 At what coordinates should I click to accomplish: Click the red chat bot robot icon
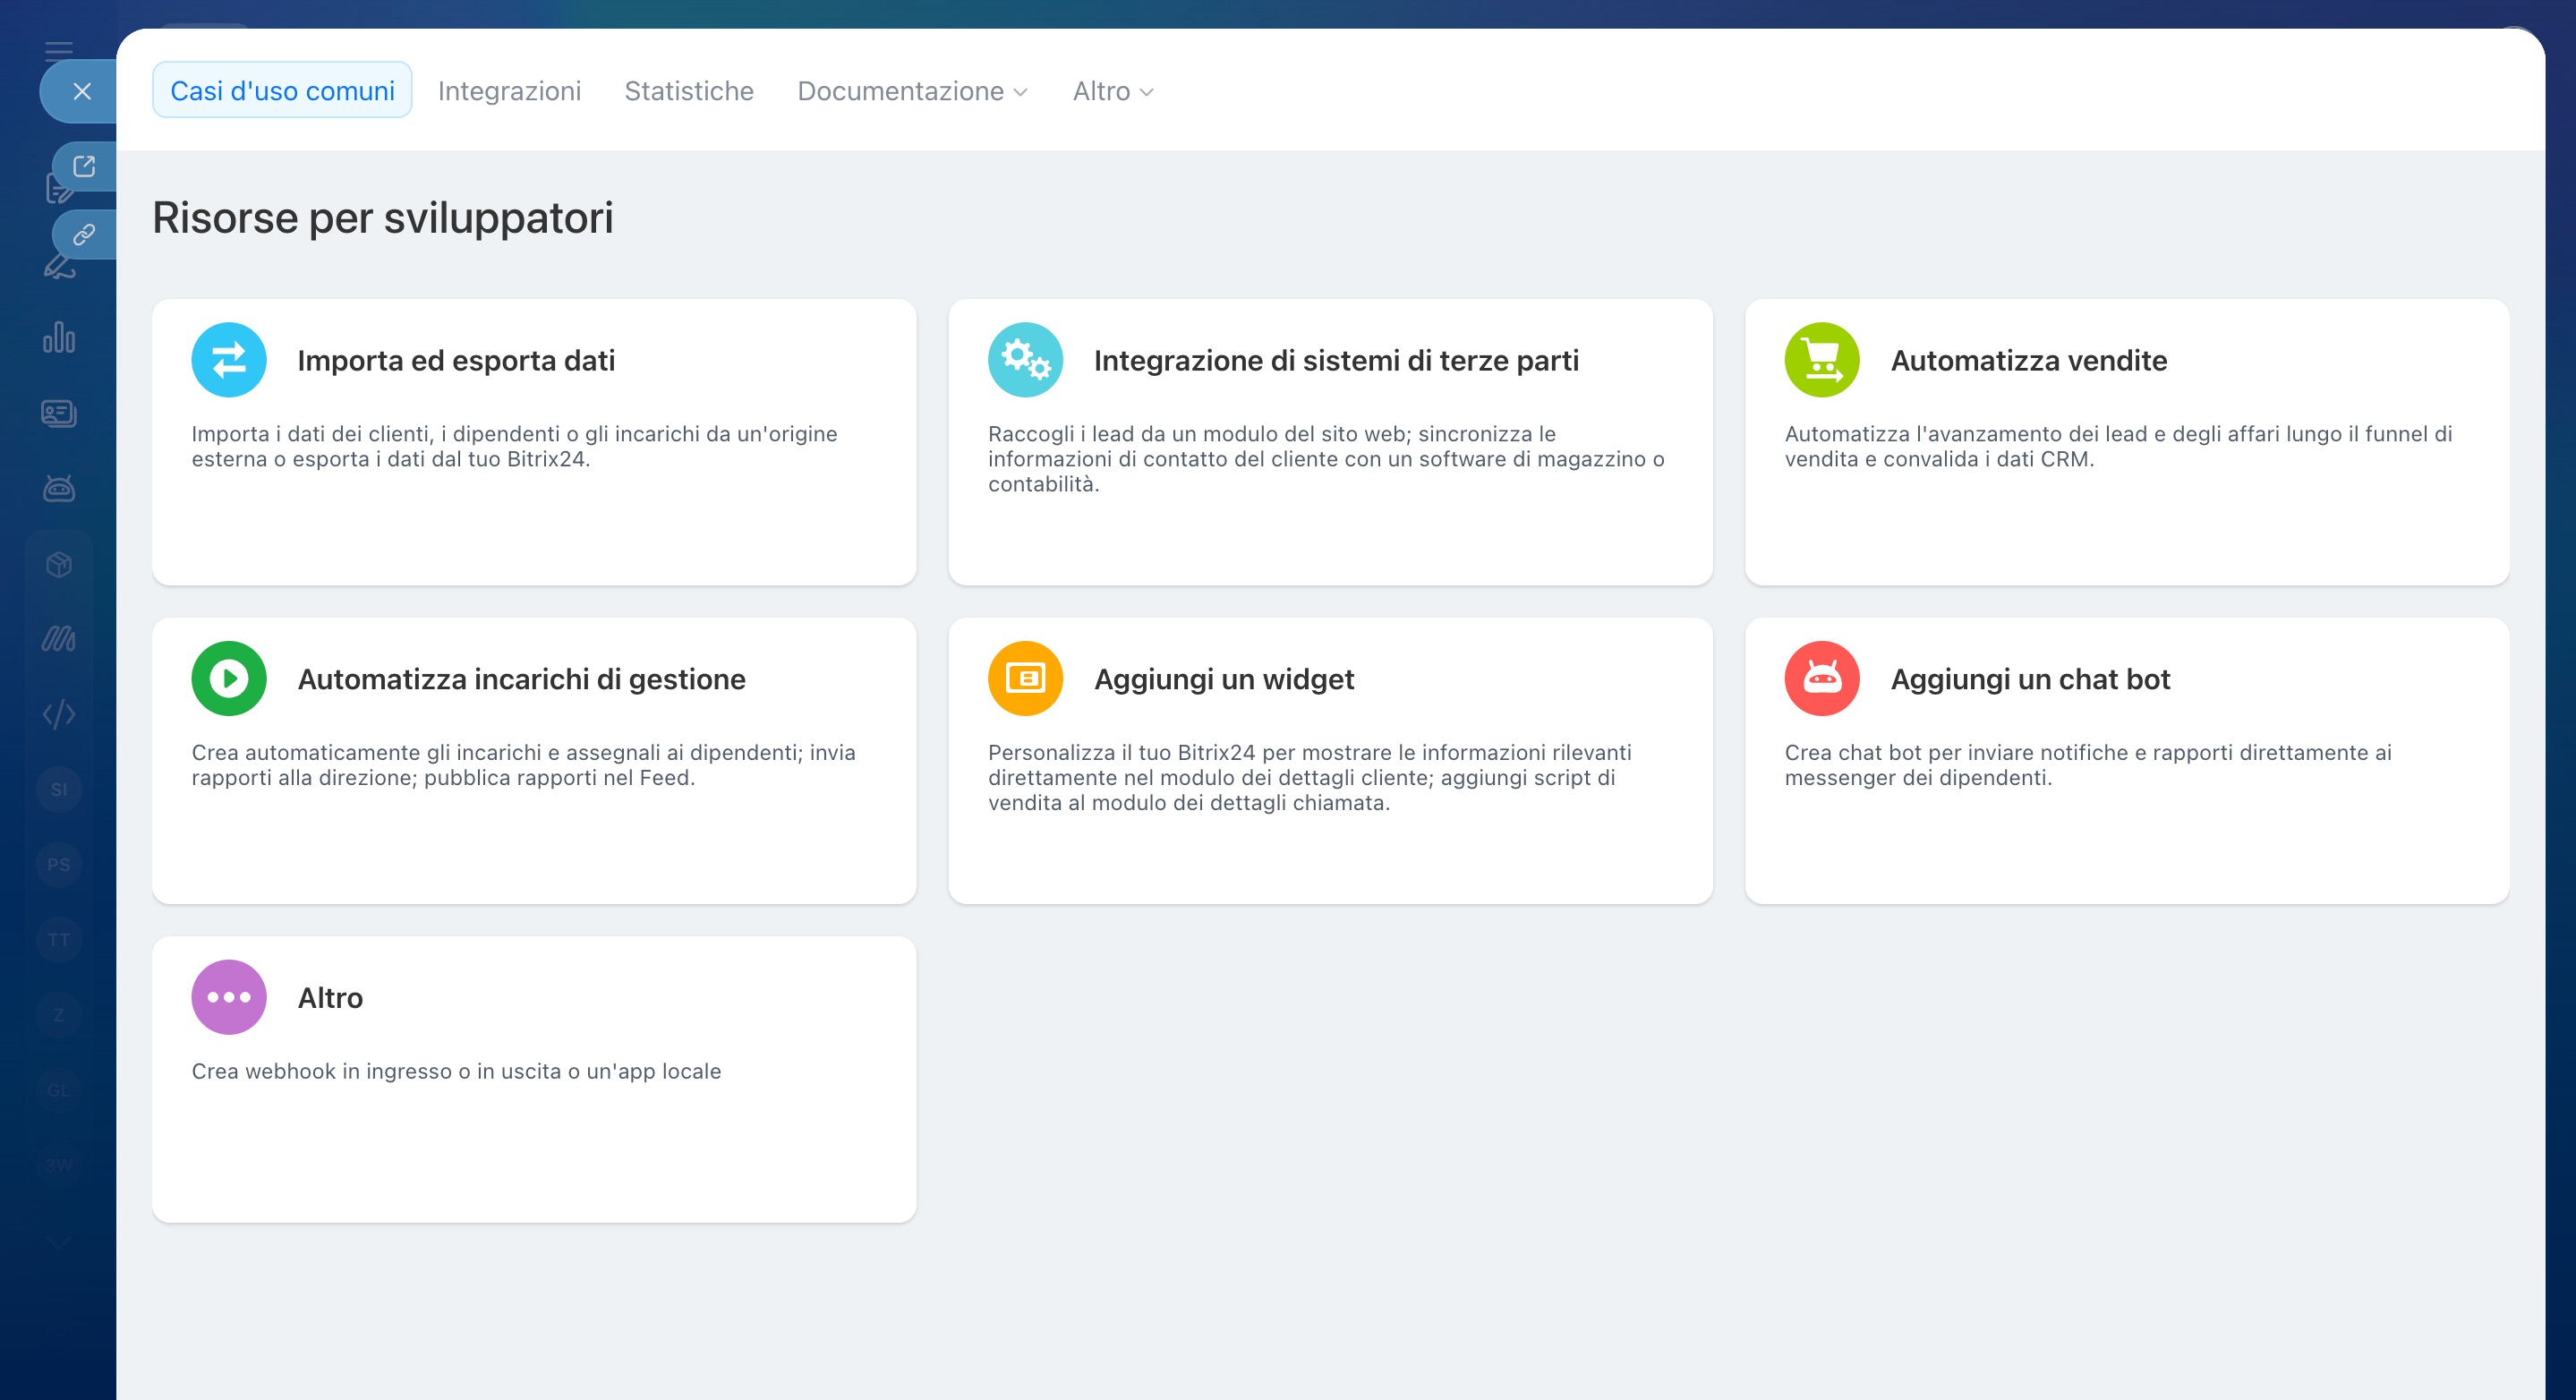point(1821,679)
